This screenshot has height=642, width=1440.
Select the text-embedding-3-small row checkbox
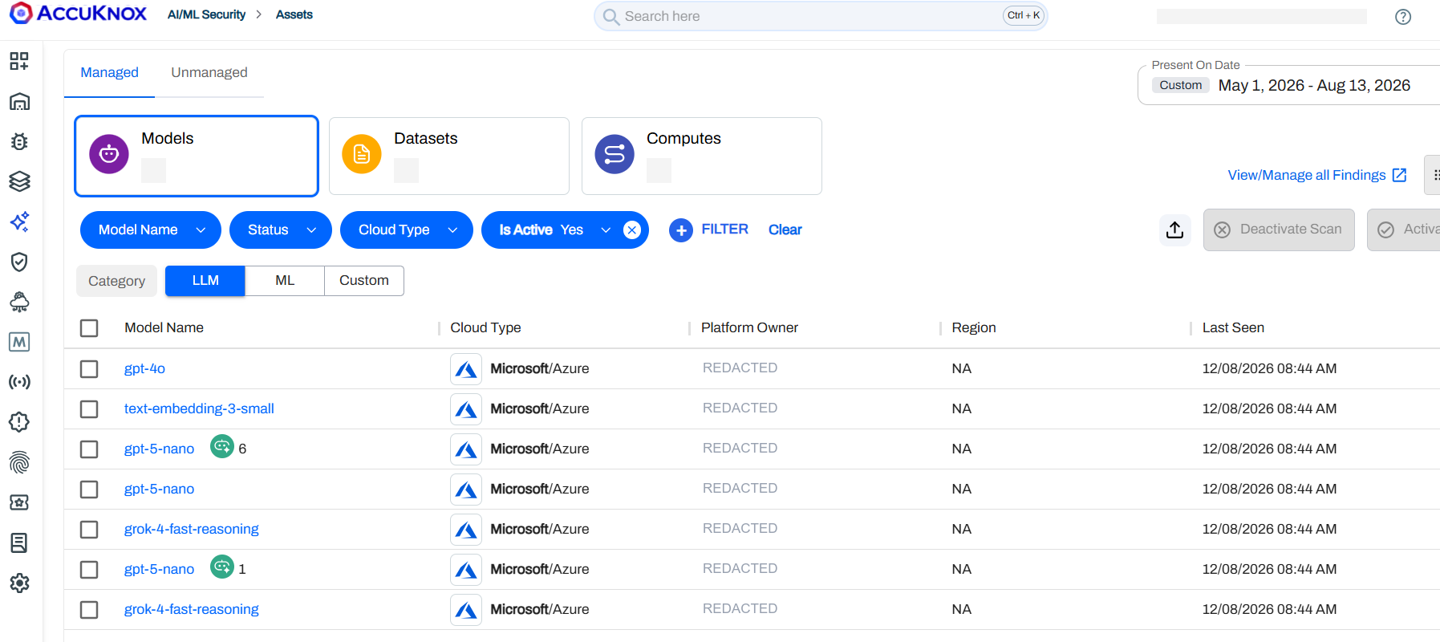tap(89, 409)
